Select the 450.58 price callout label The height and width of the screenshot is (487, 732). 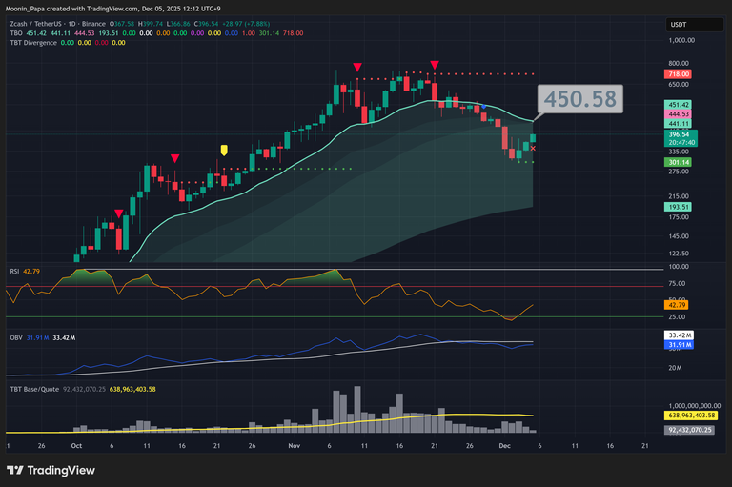580,97
